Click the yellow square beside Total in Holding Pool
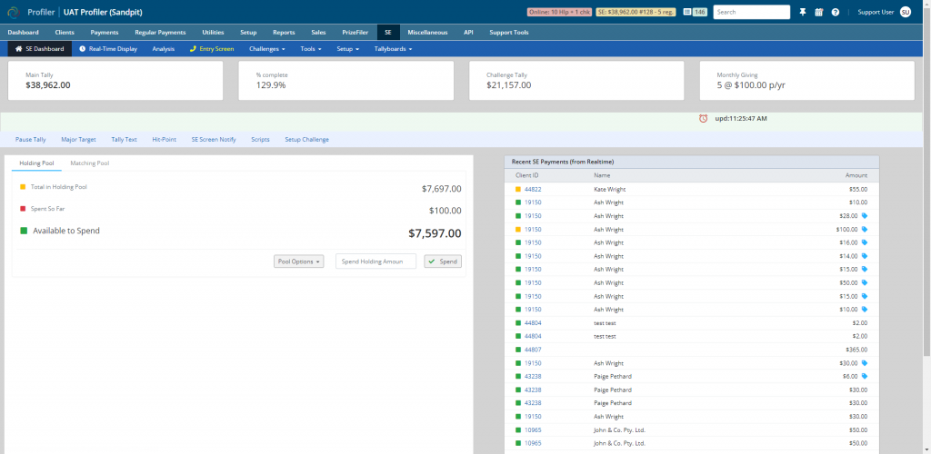The width and height of the screenshot is (931, 454). 23,187
